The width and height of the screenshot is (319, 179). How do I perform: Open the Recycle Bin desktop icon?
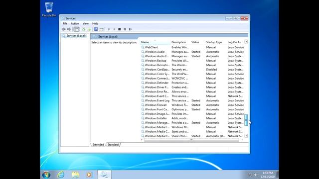pyautogui.click(x=49, y=9)
